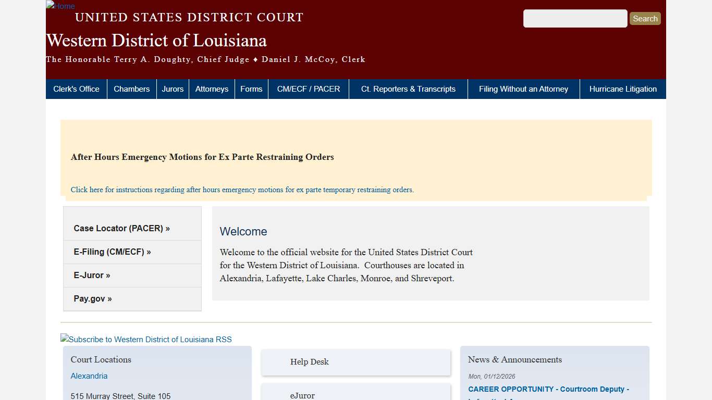This screenshot has width=712, height=400.
Task: Open the Attorneys page
Action: [212, 89]
